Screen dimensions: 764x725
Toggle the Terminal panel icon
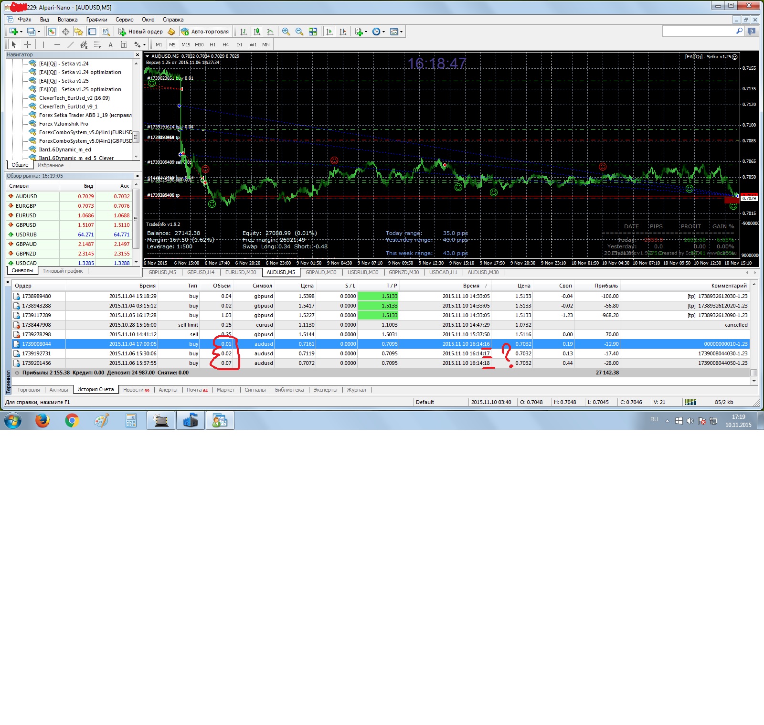point(92,32)
